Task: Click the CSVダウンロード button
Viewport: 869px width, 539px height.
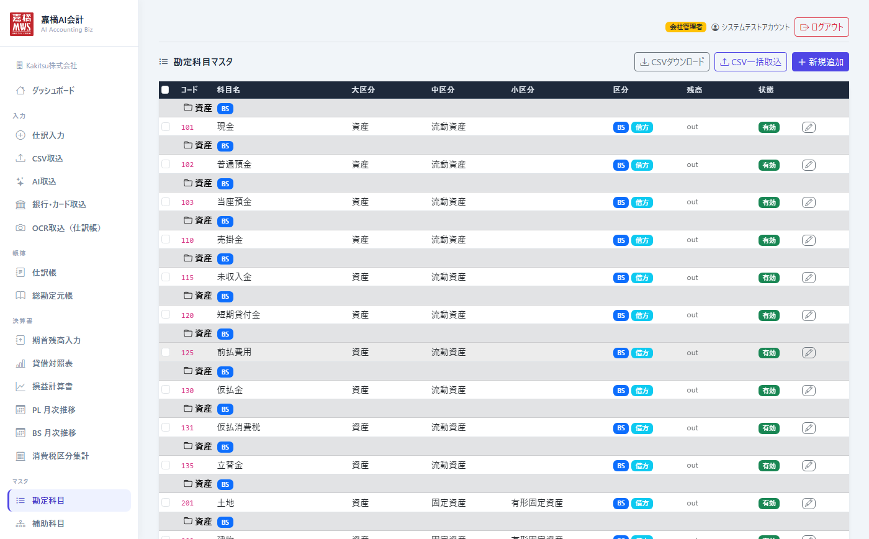Action: point(672,62)
